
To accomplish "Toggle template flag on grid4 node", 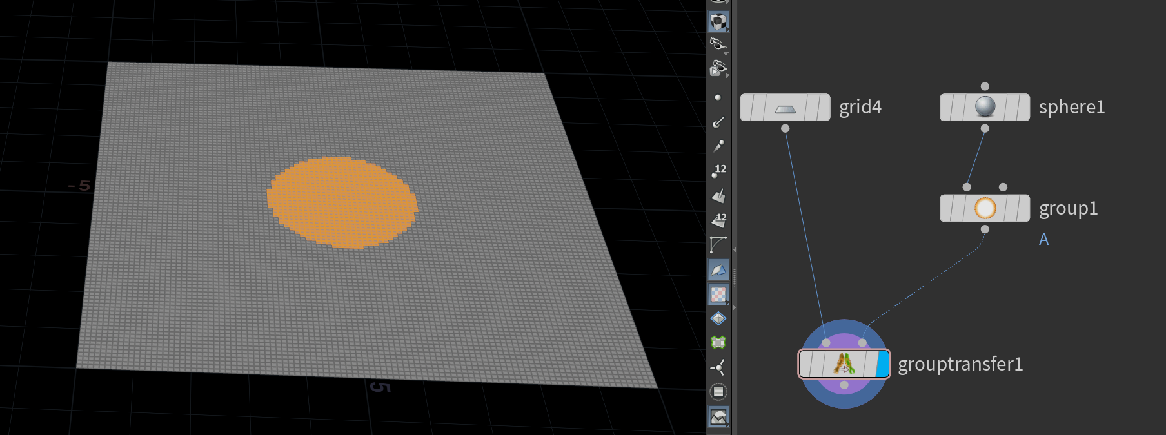I will (x=811, y=108).
